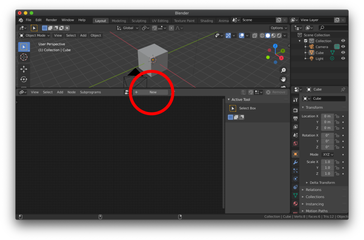364x240 pixels.
Task: Open the Modifiers wrench properties tab
Action: pyautogui.click(x=295, y=162)
